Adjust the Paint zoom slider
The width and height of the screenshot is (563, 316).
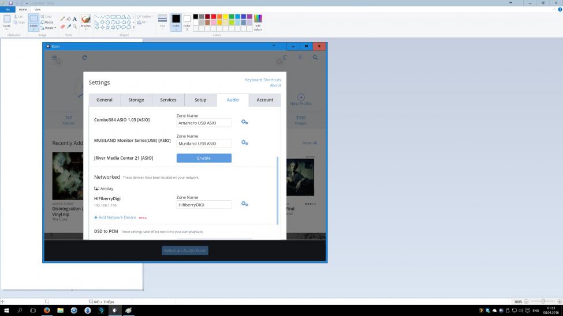point(543,302)
